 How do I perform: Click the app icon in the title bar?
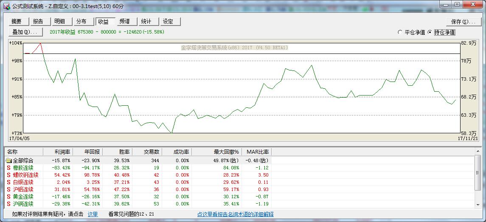[x=6, y=6]
